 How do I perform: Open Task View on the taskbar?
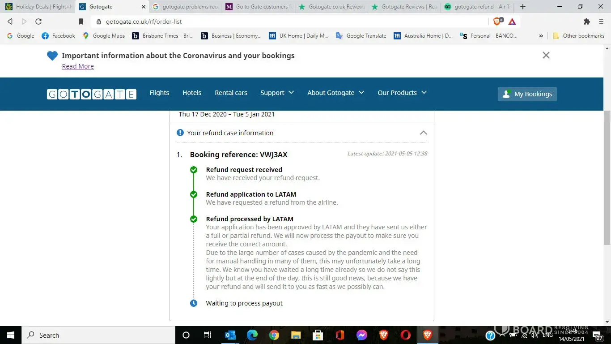208,335
